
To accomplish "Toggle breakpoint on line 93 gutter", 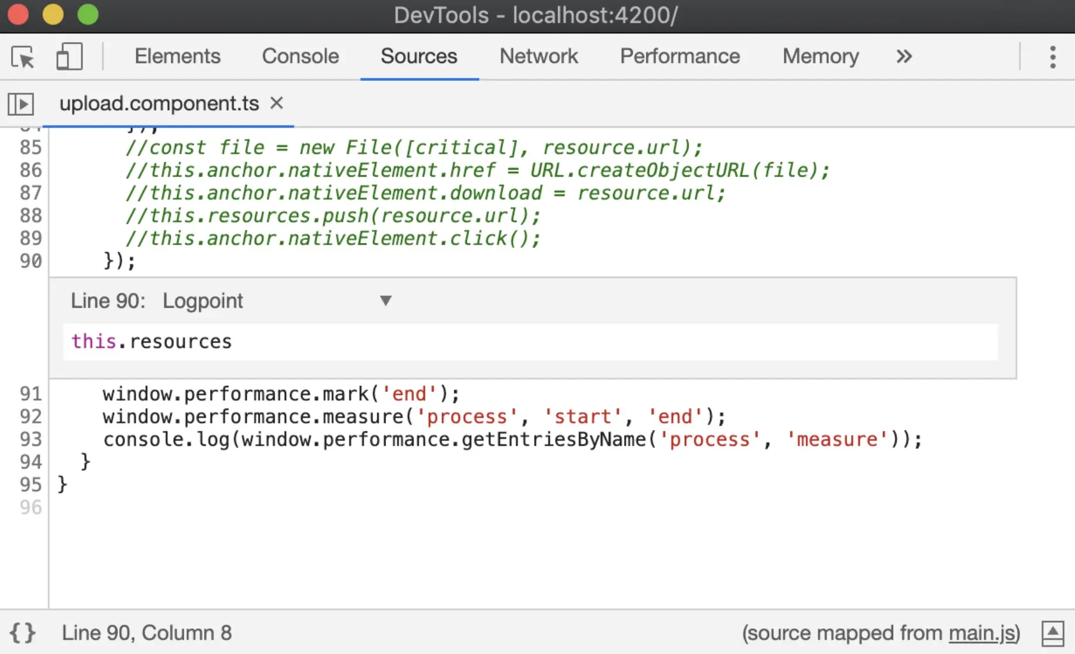I will (30, 439).
